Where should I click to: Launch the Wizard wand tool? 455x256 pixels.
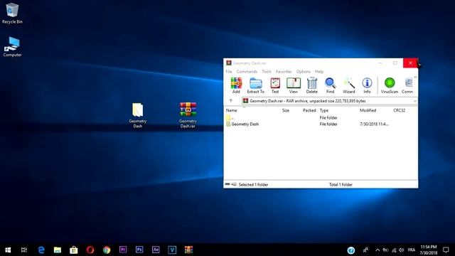(349, 85)
